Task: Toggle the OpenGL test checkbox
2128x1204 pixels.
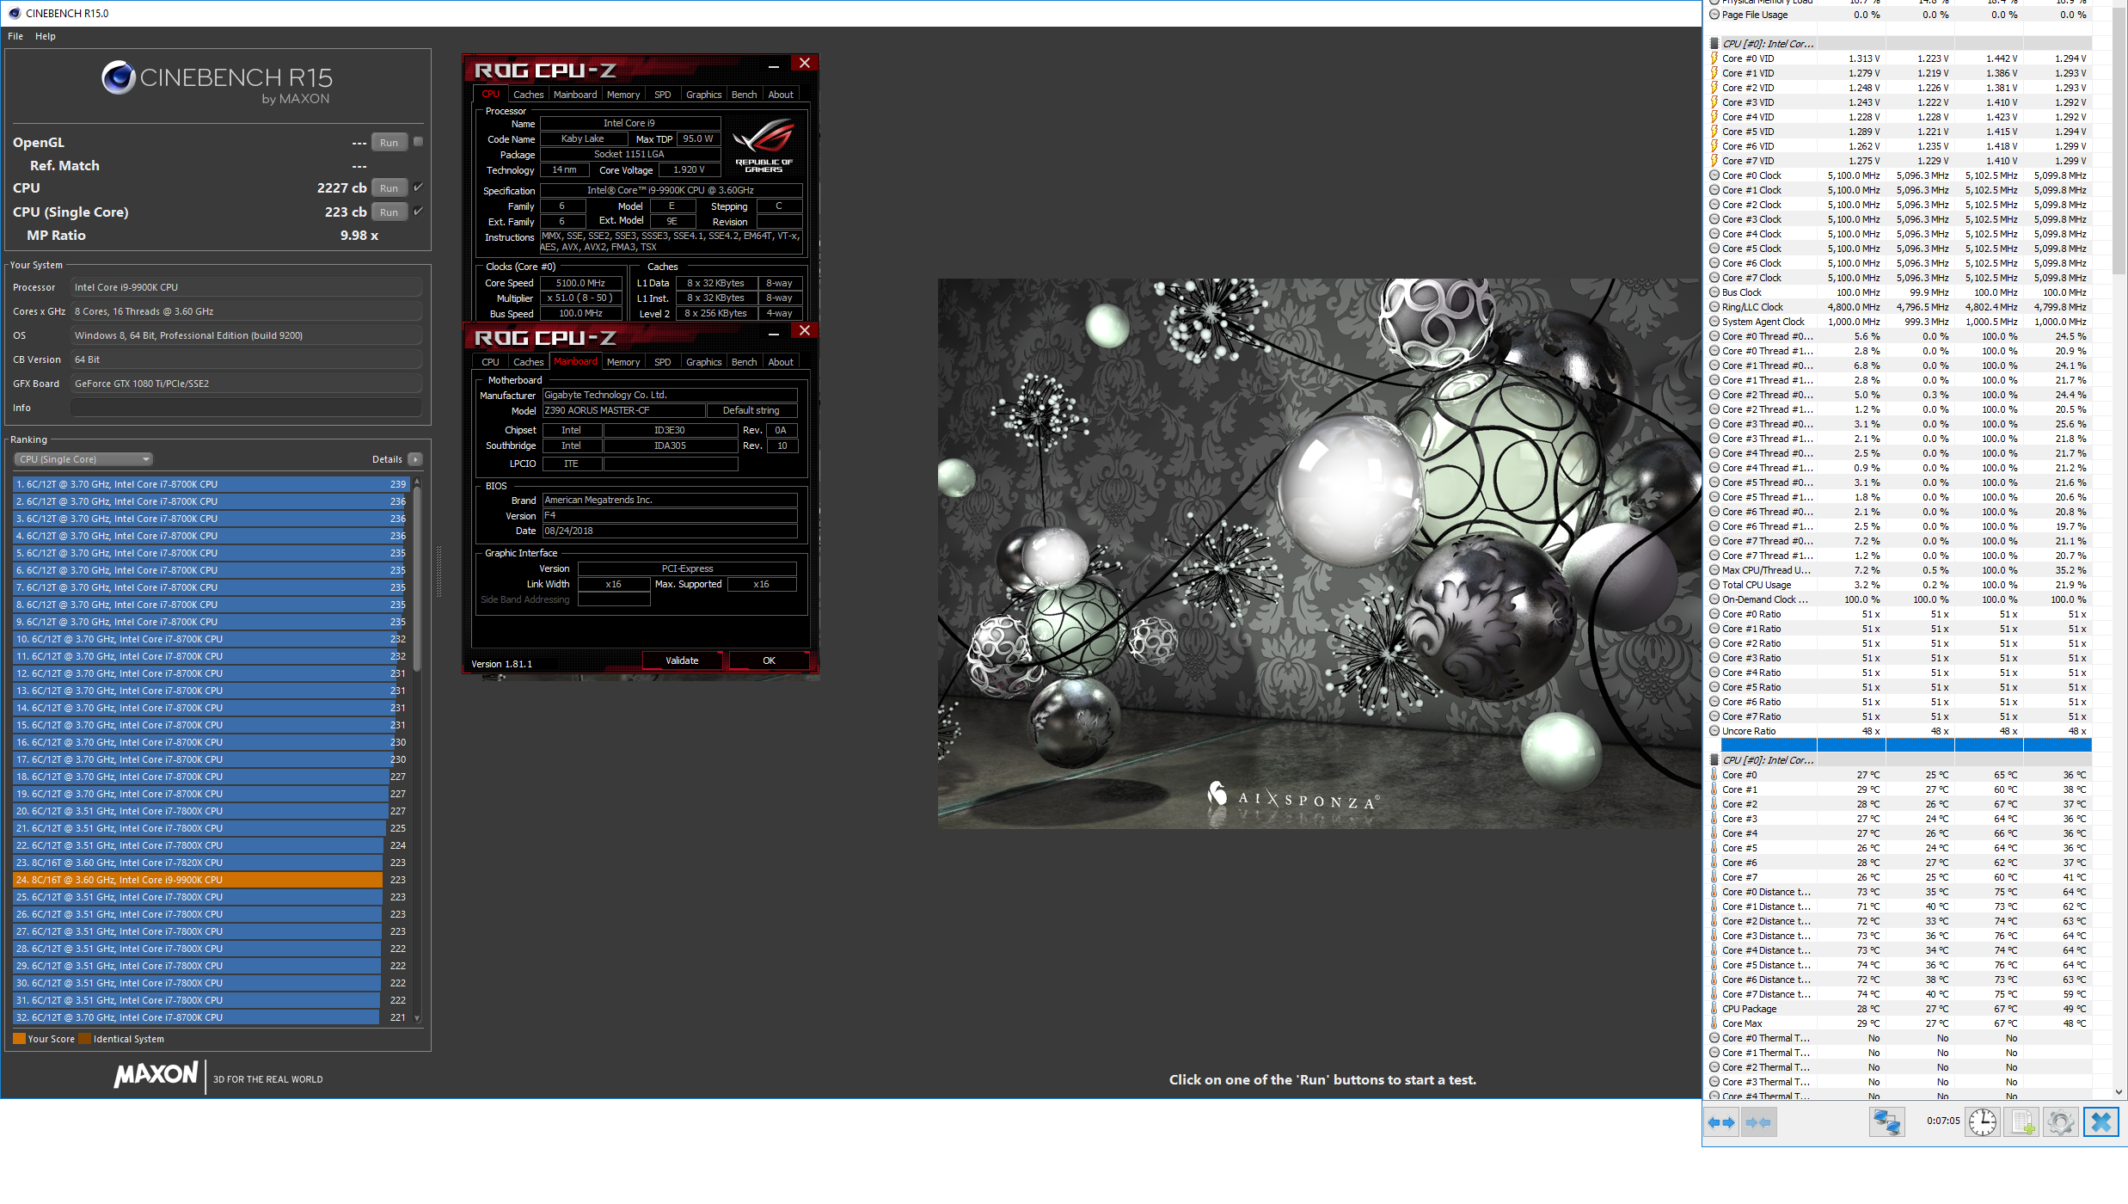Action: (x=418, y=142)
